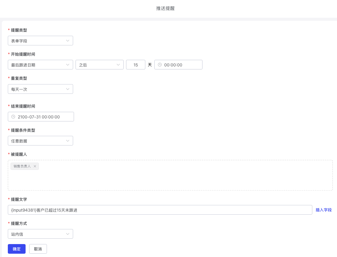
Task: Click the 被提醒人 field label
Action: point(19,154)
